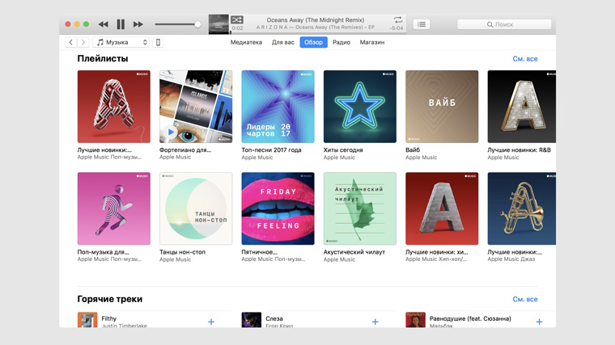Click the rewind previous track button
This screenshot has width=615, height=345.
(103, 24)
